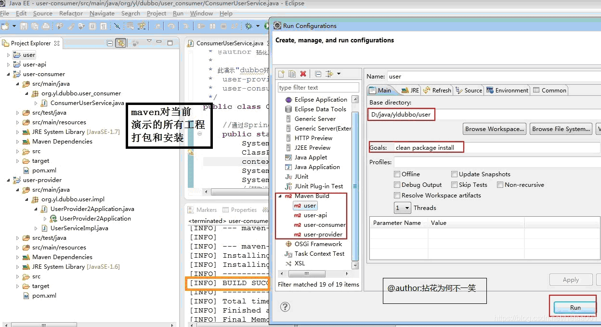Enable the Skip Tests checkbox
This screenshot has height=327, width=601.
pyautogui.click(x=455, y=185)
